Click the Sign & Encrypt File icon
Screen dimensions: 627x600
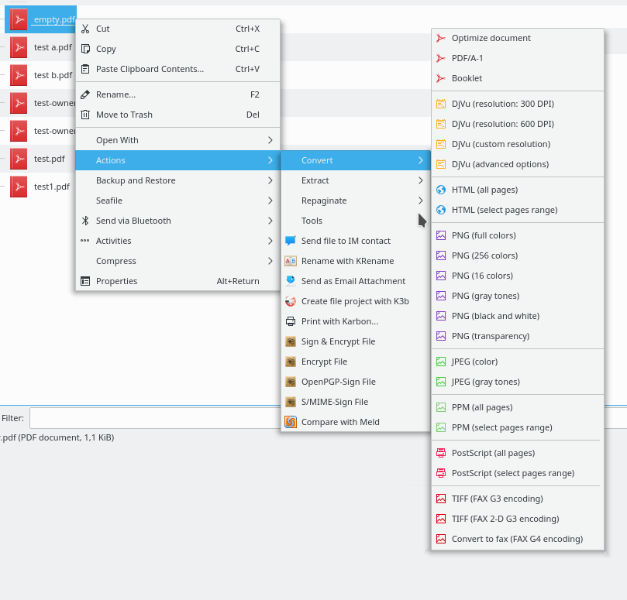coord(291,341)
